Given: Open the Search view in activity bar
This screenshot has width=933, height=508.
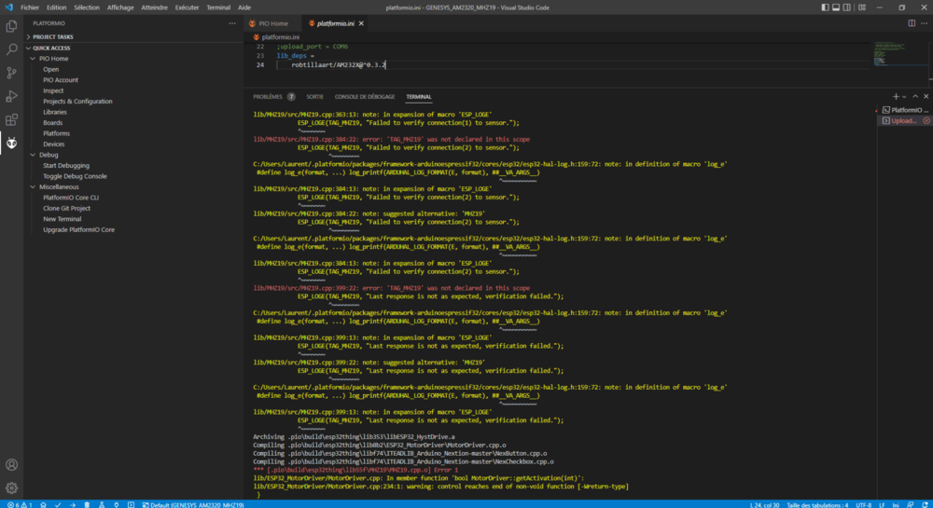Looking at the screenshot, I should tap(11, 49).
